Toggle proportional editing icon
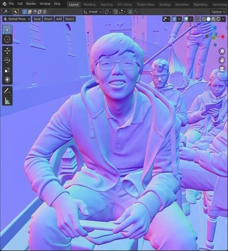Screen dimensions: 228x251 click(x=130, y=12)
